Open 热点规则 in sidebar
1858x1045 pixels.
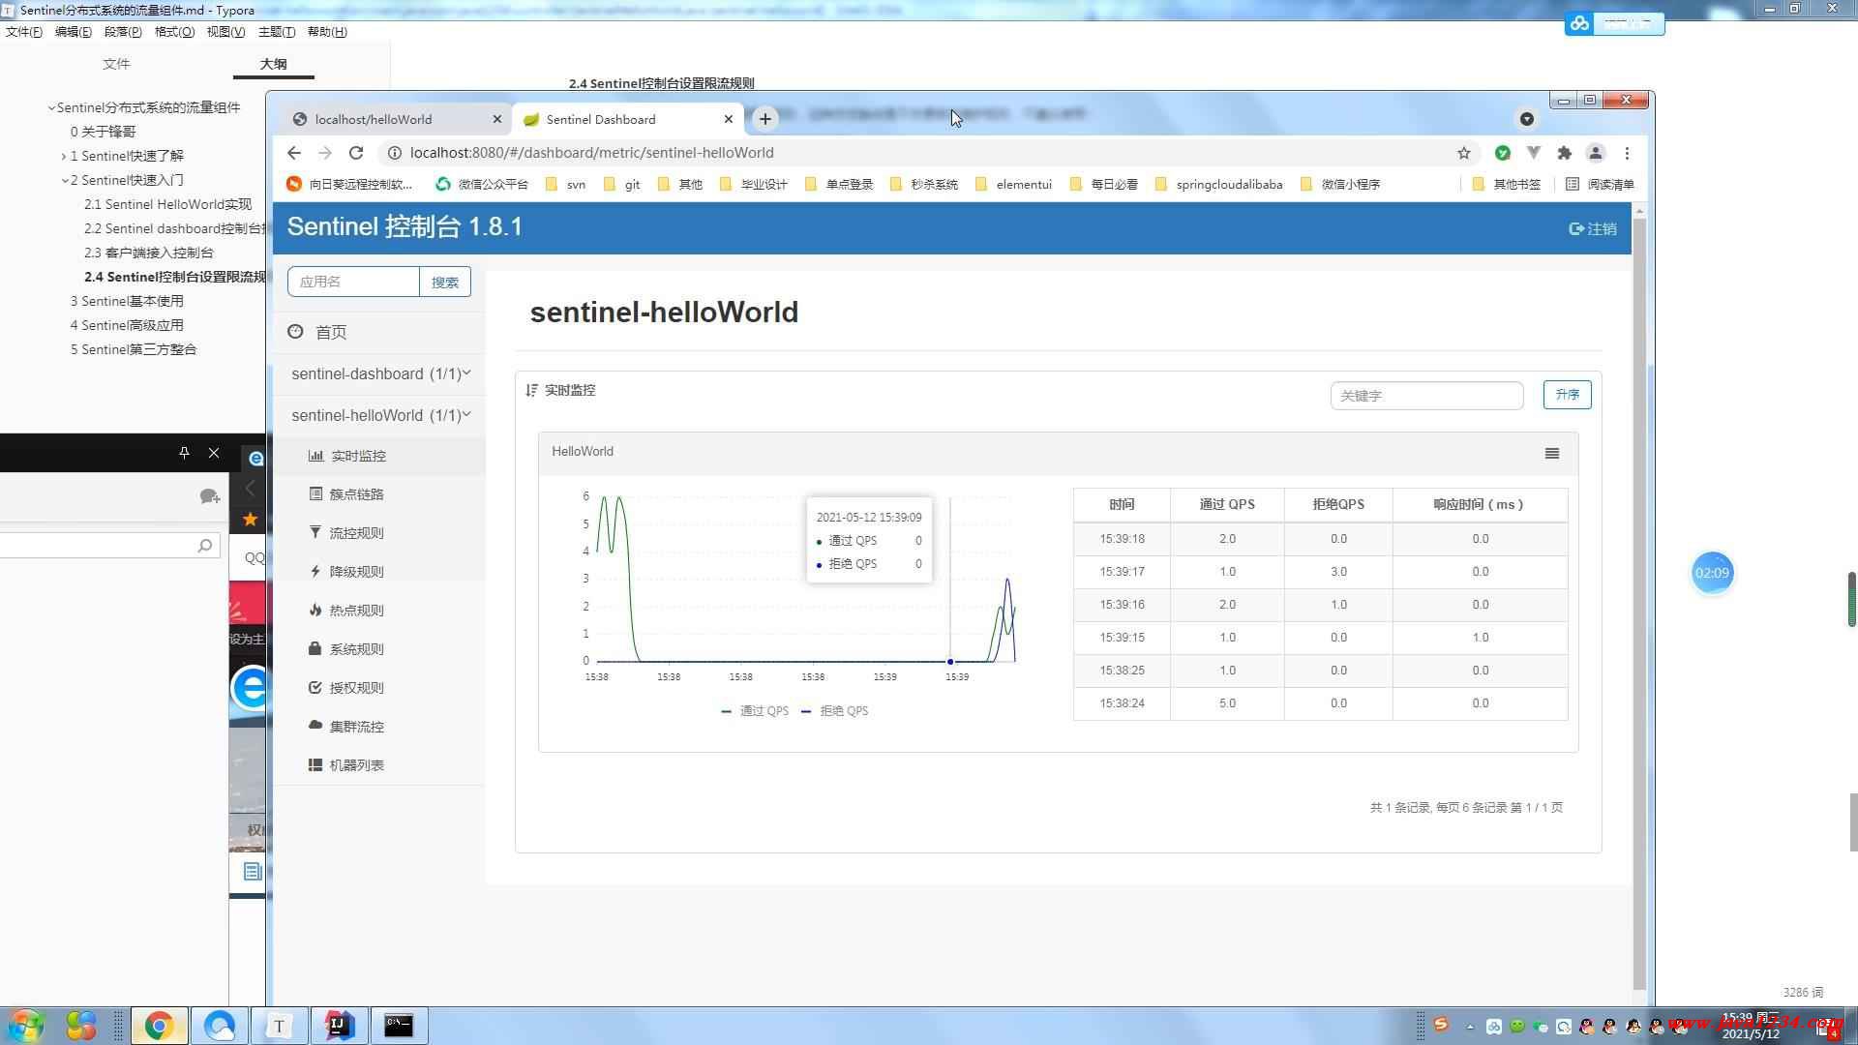379,611
